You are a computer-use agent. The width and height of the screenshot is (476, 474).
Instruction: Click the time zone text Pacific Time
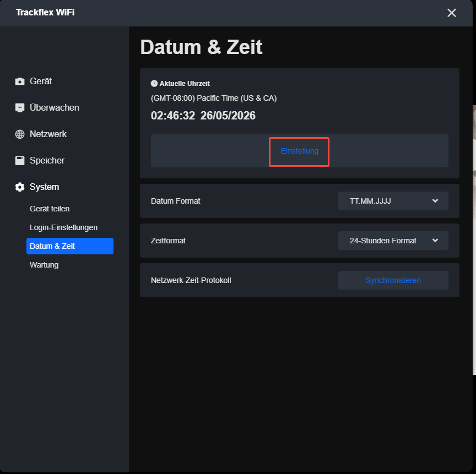tap(214, 98)
